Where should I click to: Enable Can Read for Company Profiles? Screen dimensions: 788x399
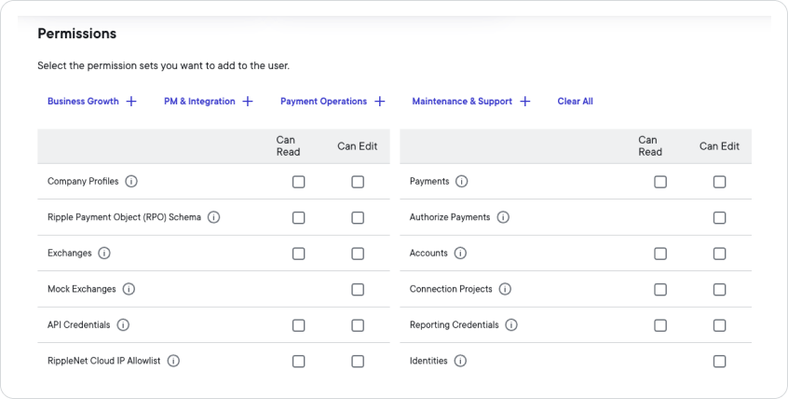click(x=298, y=182)
